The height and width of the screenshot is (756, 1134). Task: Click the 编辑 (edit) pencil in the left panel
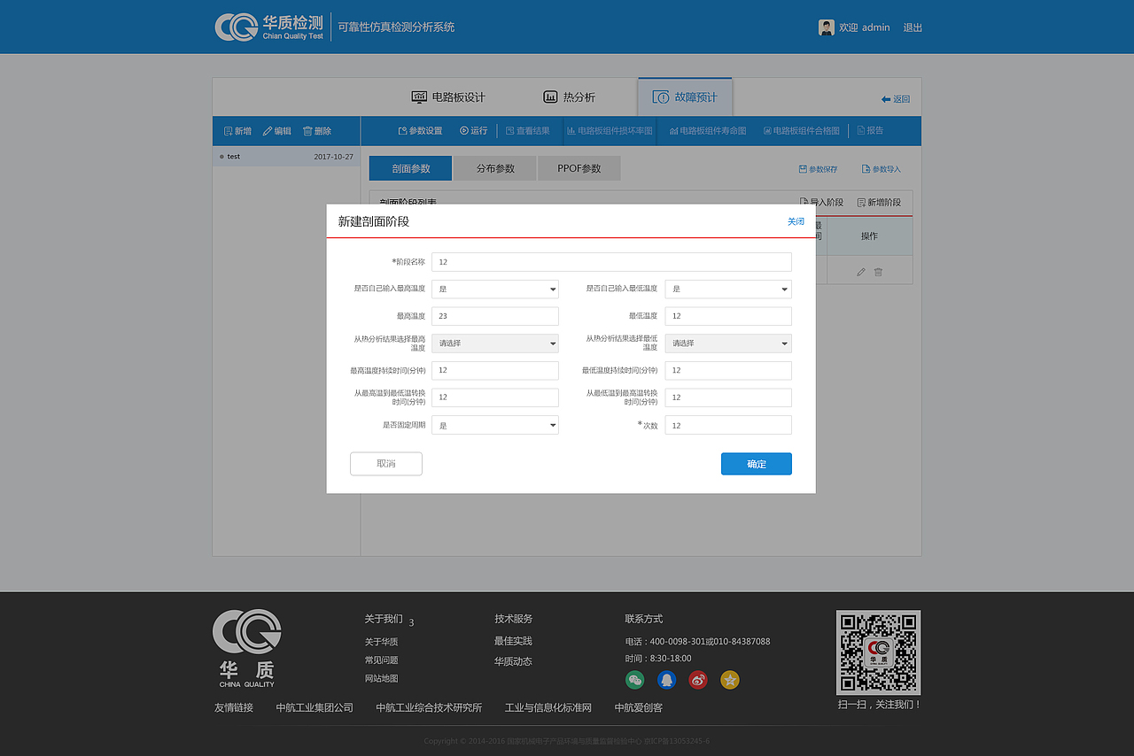pos(268,131)
